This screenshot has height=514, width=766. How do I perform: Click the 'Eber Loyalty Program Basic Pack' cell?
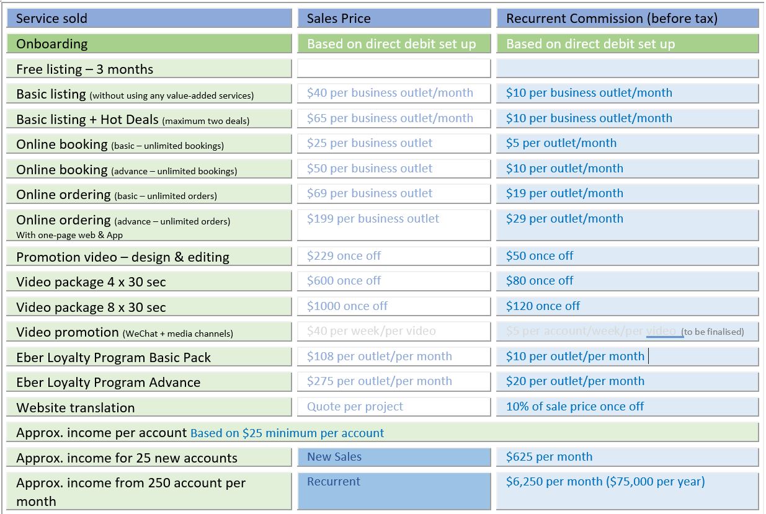114,358
